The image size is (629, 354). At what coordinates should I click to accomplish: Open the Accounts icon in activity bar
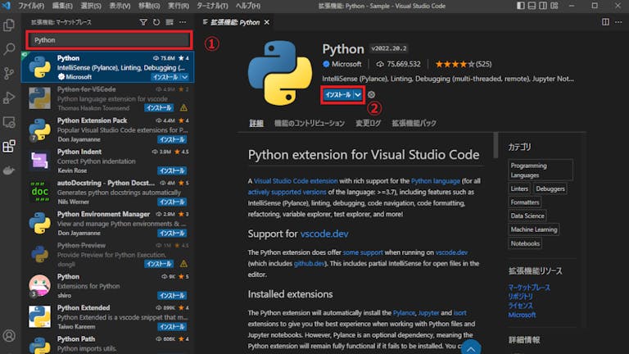coord(9,335)
